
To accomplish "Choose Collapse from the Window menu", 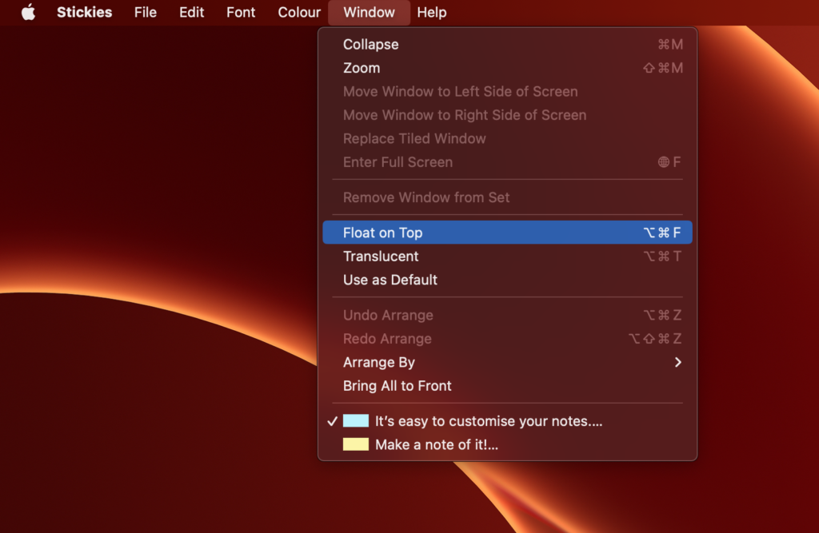I will pos(507,45).
